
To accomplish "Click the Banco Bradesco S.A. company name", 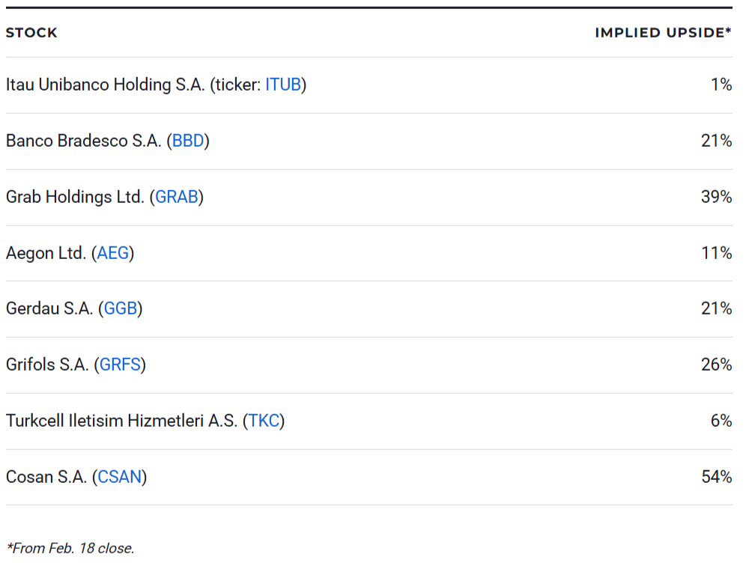I will pyautogui.click(x=83, y=141).
